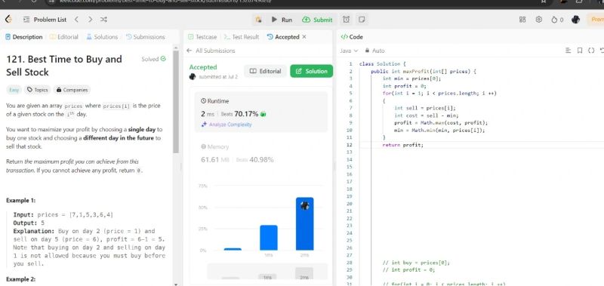Image resolution: width=604 pixels, height=286 pixels.
Task: Toggle Auto lock in code editor
Action: 374,51
